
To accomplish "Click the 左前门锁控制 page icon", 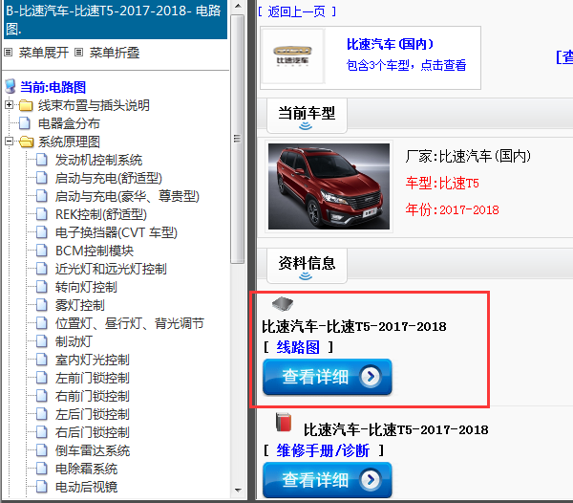I will tap(42, 378).
